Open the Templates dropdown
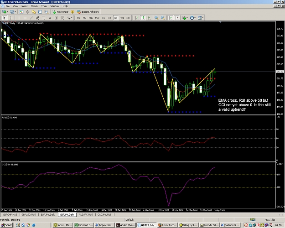Screen dimensions: 285x228 coord(201,18)
